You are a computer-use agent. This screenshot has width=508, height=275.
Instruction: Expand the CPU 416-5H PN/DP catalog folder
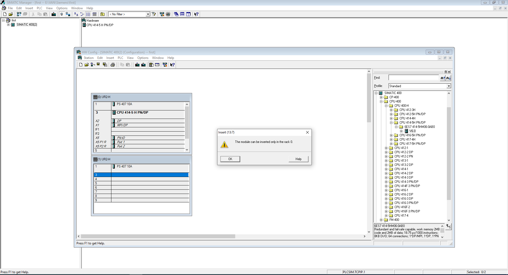[391, 135]
